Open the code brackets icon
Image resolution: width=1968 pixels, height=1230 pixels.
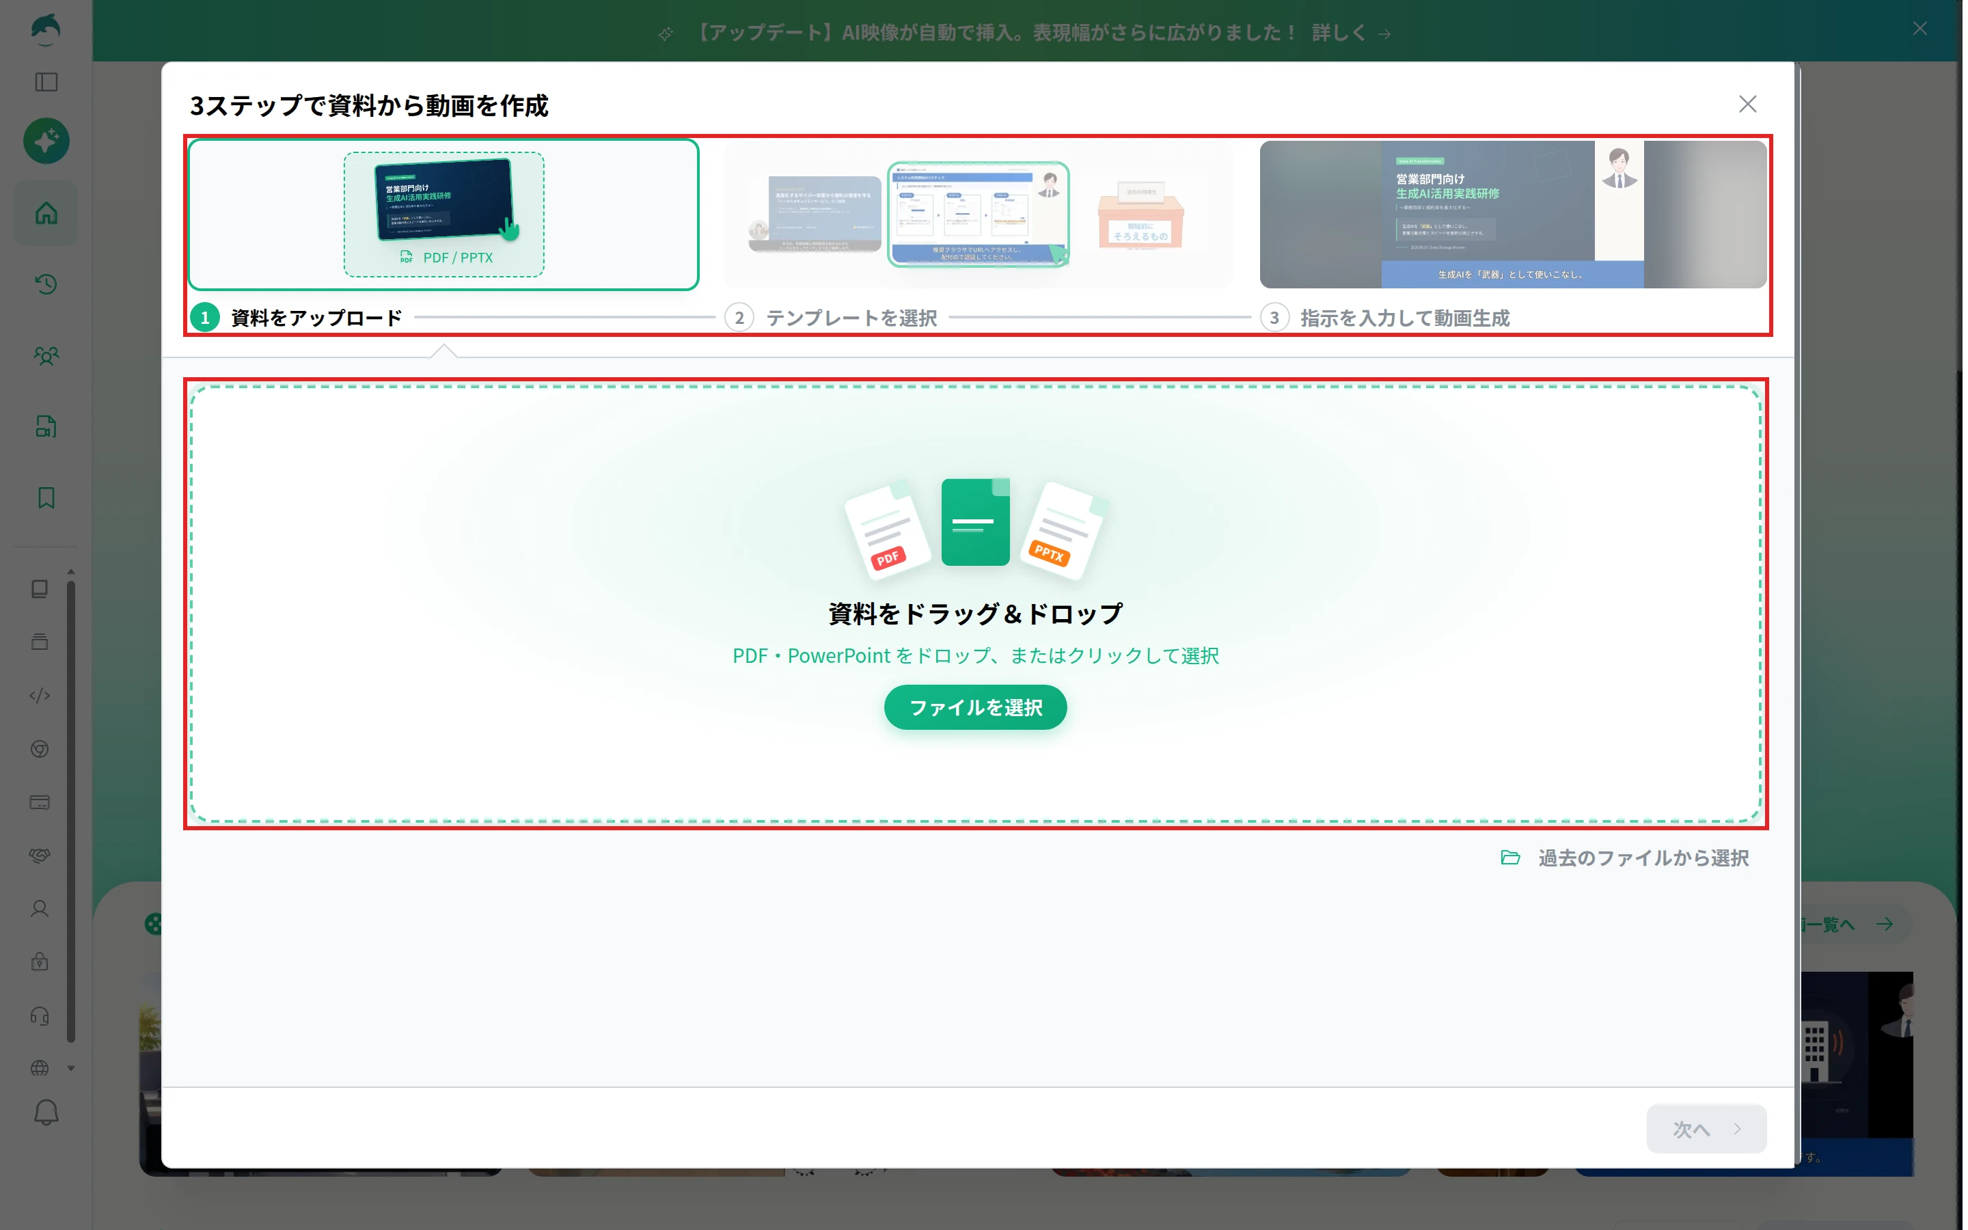[x=40, y=696]
